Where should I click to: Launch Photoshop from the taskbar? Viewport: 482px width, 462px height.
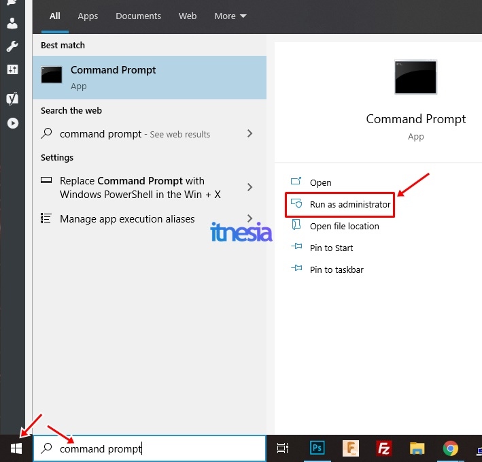coord(317,448)
